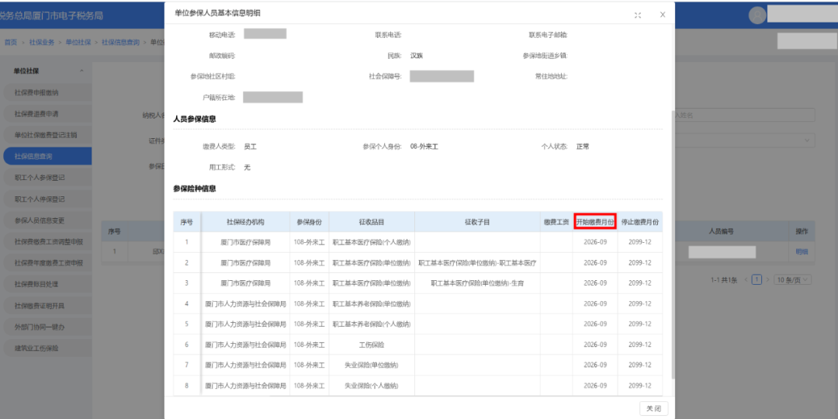Open the dropdown at right of filter row
This screenshot has height=419, width=838.
[x=745, y=140]
